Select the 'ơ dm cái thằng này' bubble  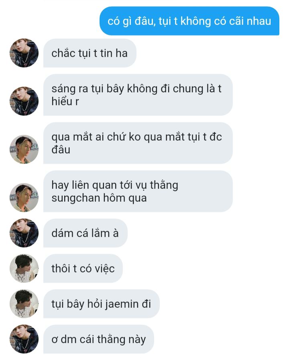[98, 339]
